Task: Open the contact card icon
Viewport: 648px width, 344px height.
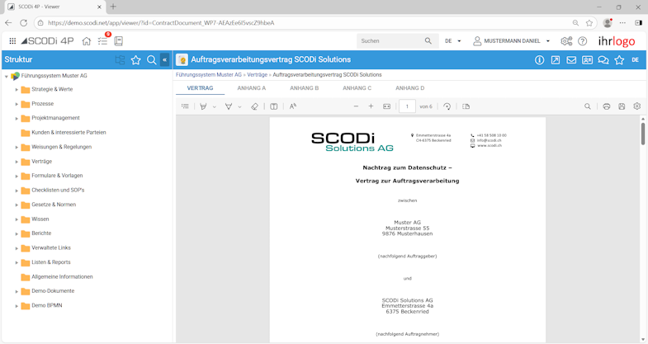Action: [x=587, y=60]
